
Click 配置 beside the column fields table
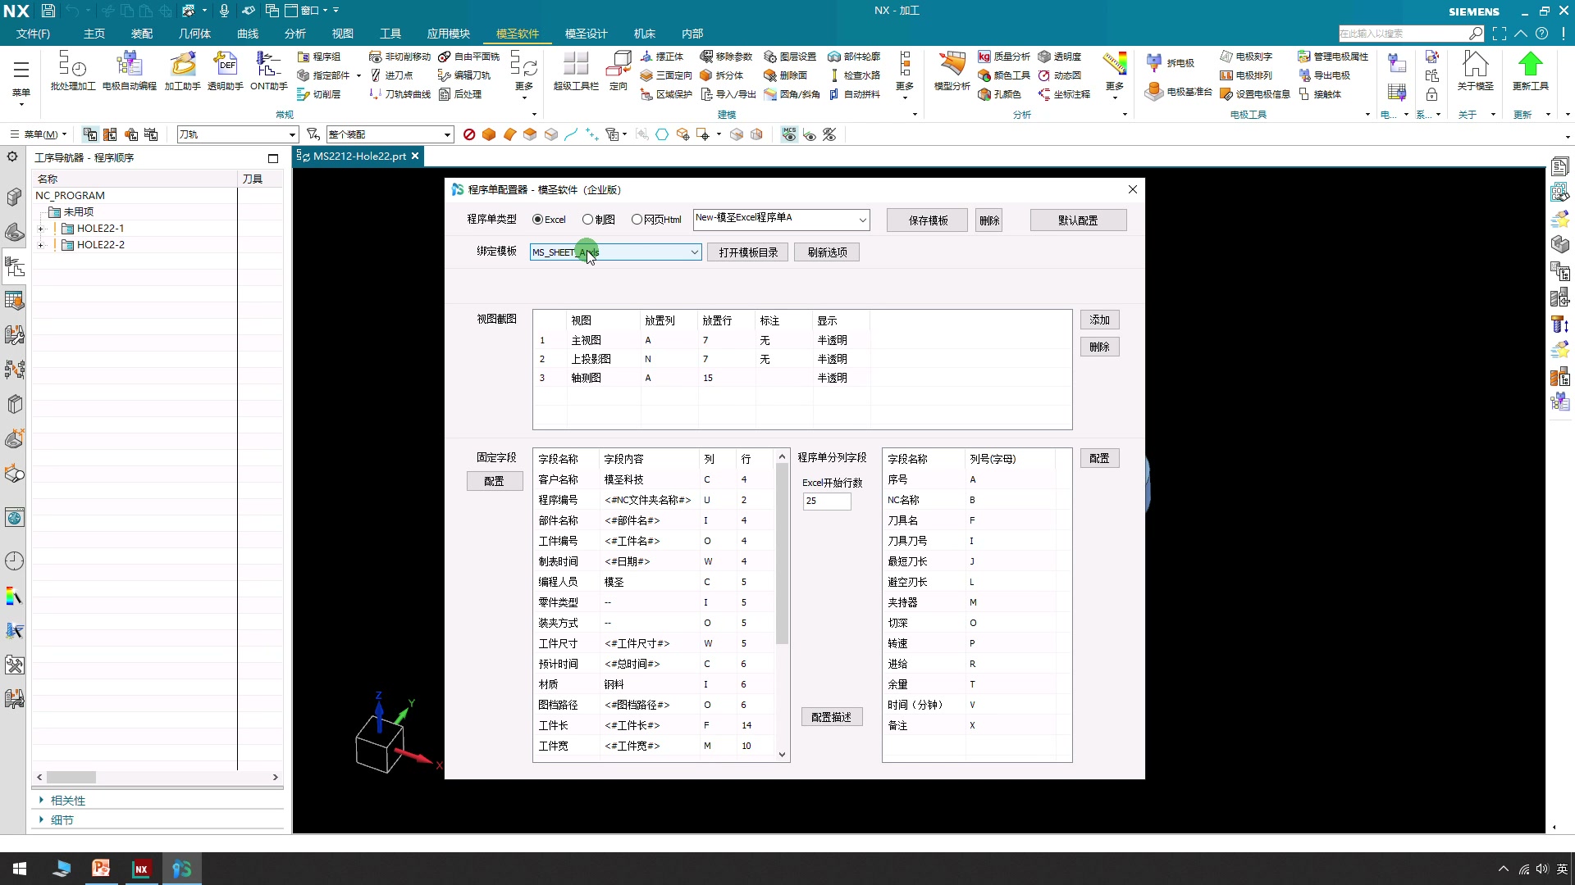(1099, 459)
